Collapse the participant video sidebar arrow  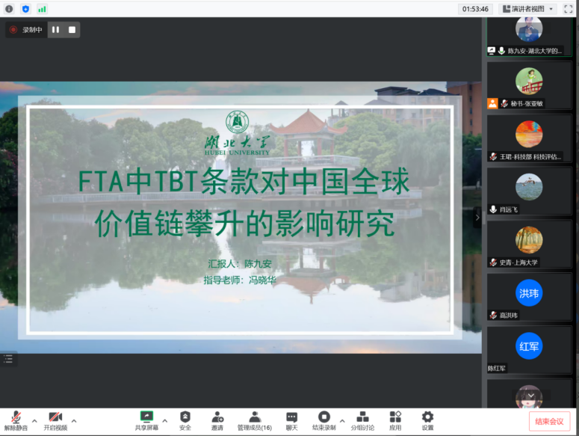pyautogui.click(x=477, y=218)
